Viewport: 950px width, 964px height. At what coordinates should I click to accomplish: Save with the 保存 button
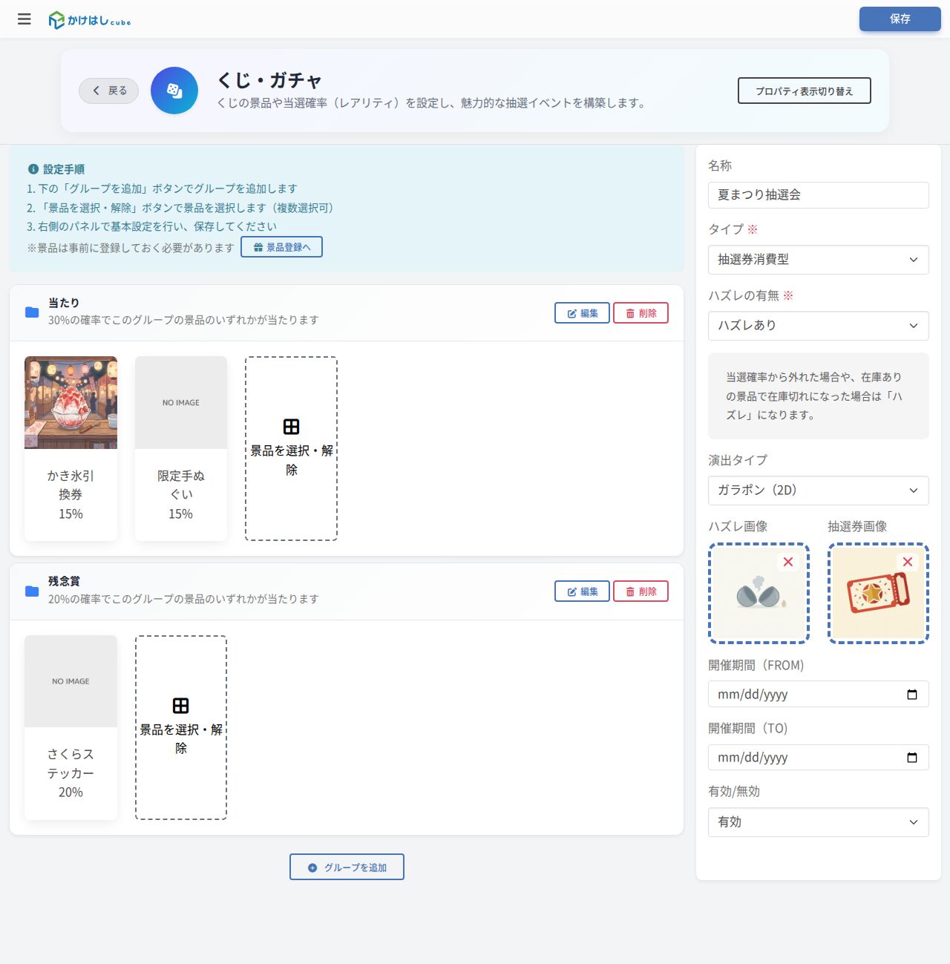click(900, 19)
